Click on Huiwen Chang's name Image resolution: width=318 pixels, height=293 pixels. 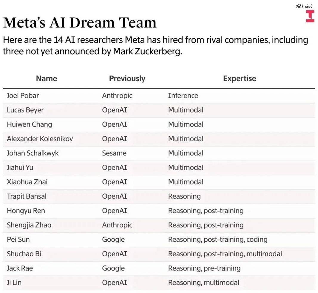pyautogui.click(x=29, y=124)
